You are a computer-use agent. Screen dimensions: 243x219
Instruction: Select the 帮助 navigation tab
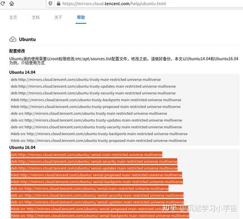click(81, 17)
